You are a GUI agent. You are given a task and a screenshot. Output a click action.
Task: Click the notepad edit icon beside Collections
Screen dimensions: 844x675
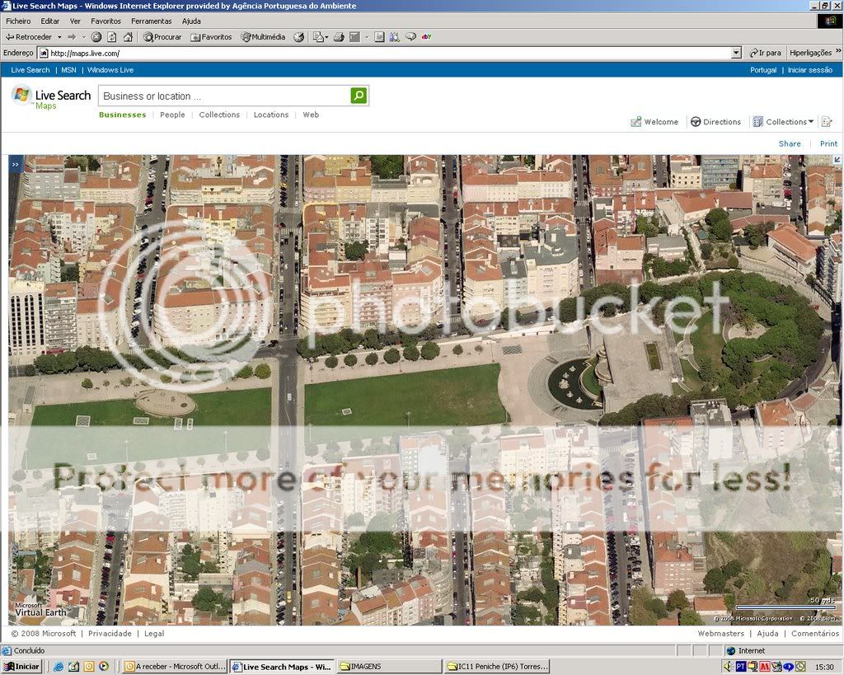827,122
